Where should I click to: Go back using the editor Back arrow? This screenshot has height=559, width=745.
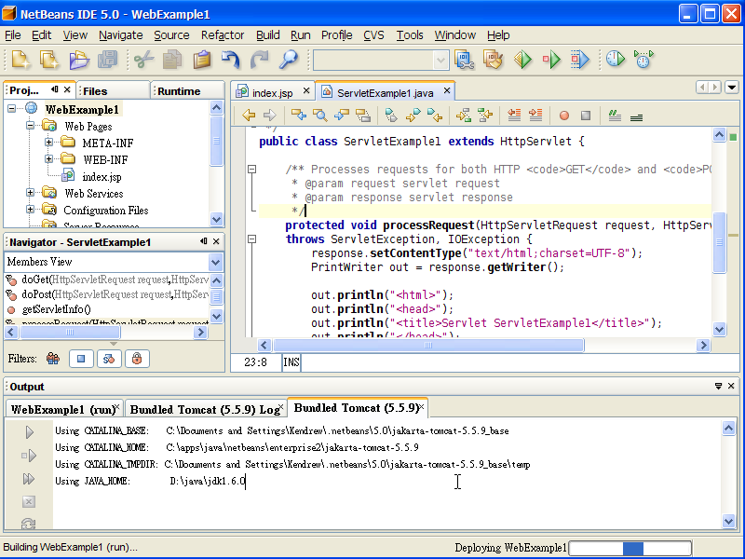pos(249,115)
